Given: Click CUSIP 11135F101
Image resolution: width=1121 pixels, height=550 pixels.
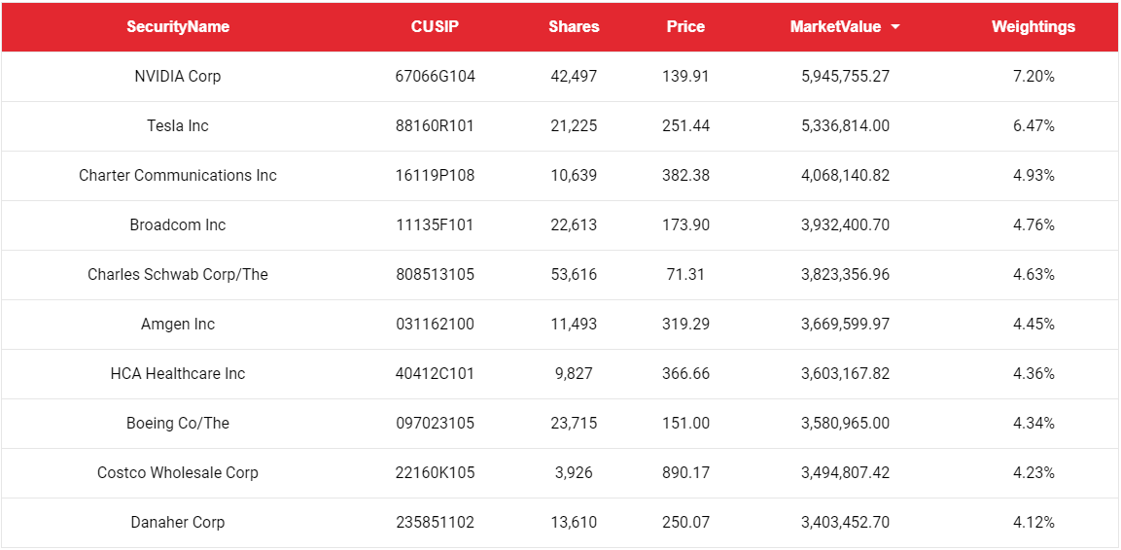Looking at the screenshot, I should 435,225.
